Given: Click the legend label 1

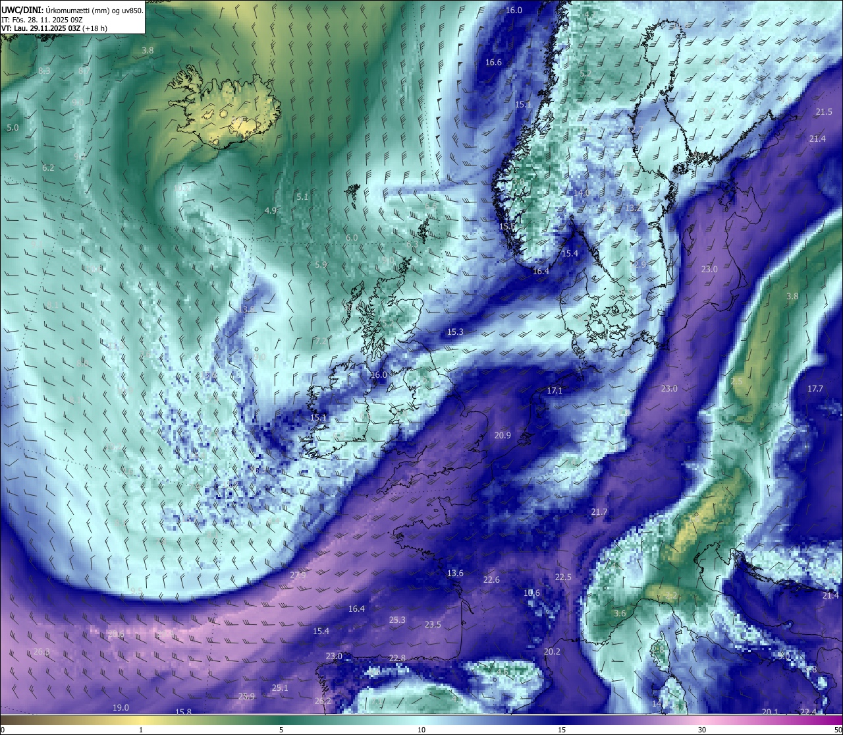Looking at the screenshot, I should coord(141,730).
